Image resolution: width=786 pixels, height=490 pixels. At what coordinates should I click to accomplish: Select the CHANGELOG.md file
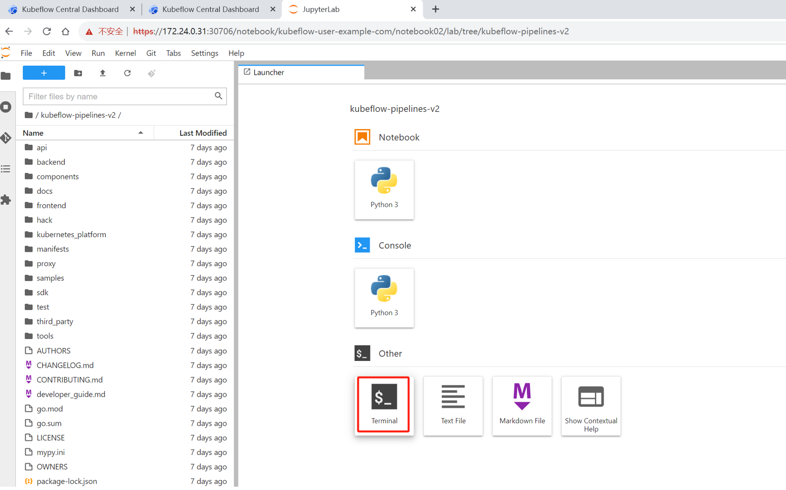pos(125,365)
